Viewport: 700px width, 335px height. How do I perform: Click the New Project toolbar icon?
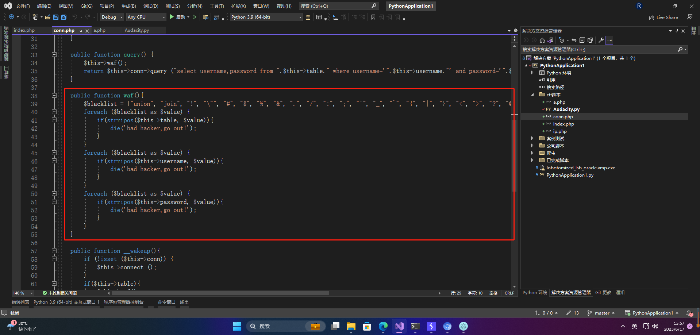35,17
